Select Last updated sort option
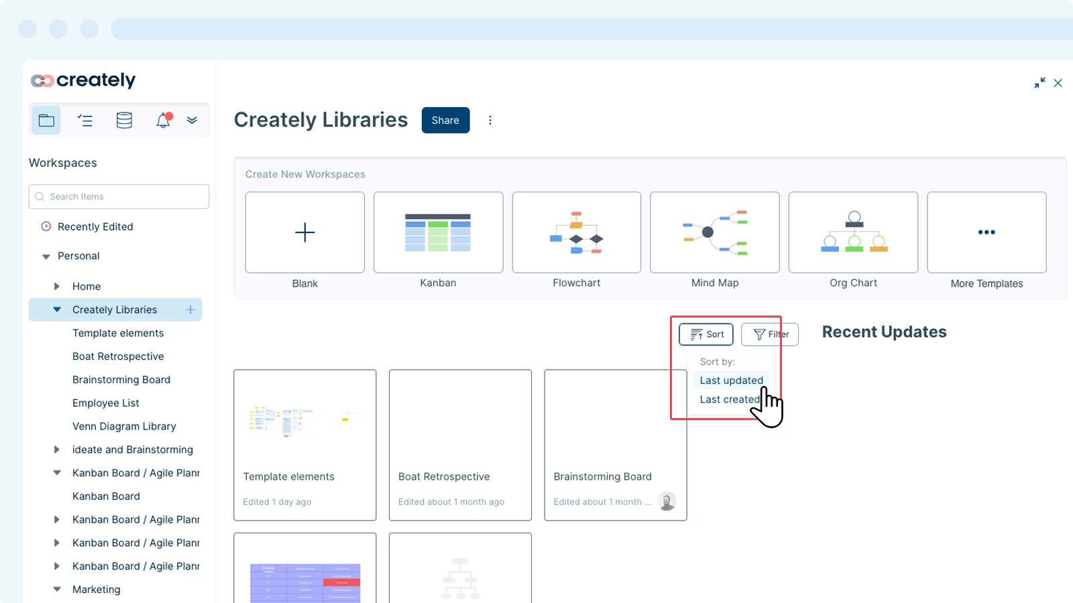This screenshot has height=603, width=1073. [x=731, y=381]
